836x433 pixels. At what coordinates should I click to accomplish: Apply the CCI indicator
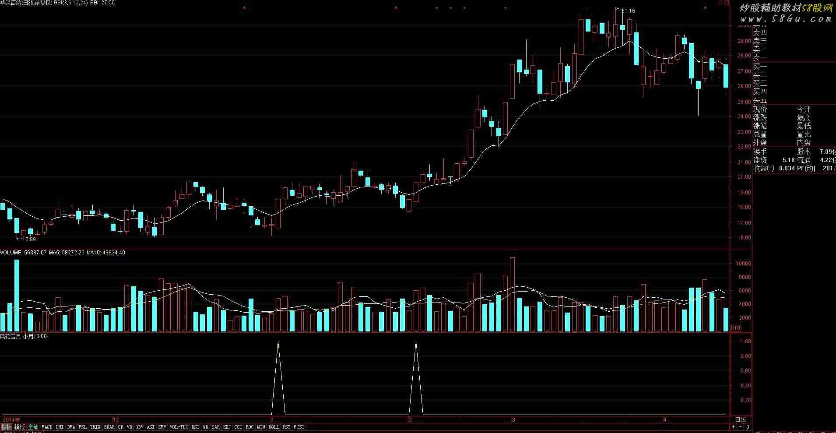[x=238, y=427]
